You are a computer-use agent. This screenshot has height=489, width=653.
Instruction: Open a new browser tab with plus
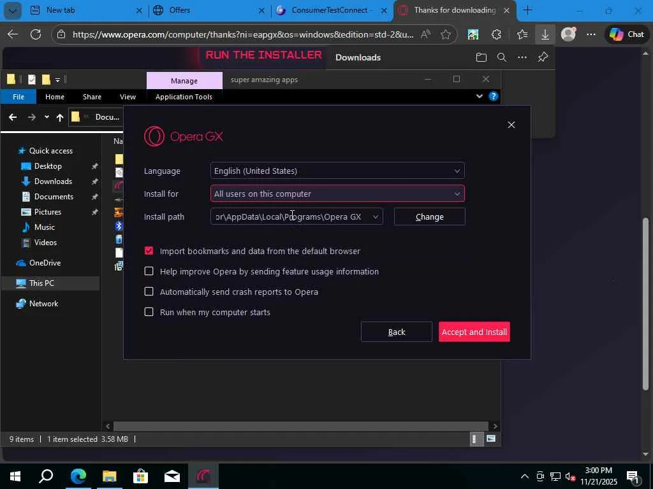[527, 10]
